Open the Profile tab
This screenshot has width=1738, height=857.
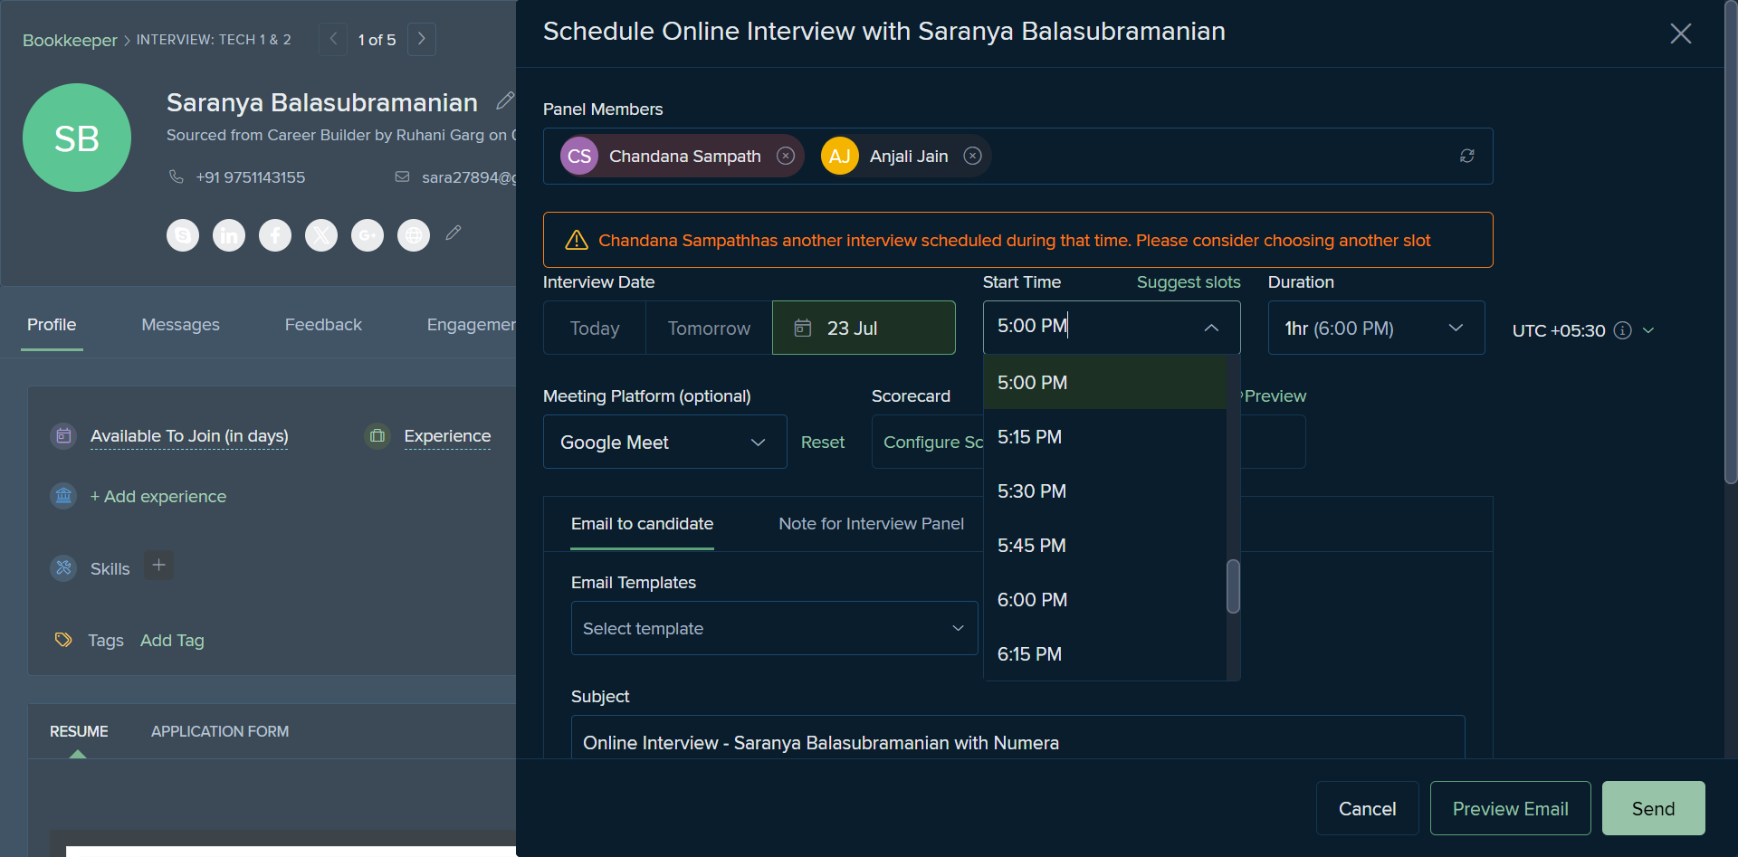pyautogui.click(x=52, y=325)
